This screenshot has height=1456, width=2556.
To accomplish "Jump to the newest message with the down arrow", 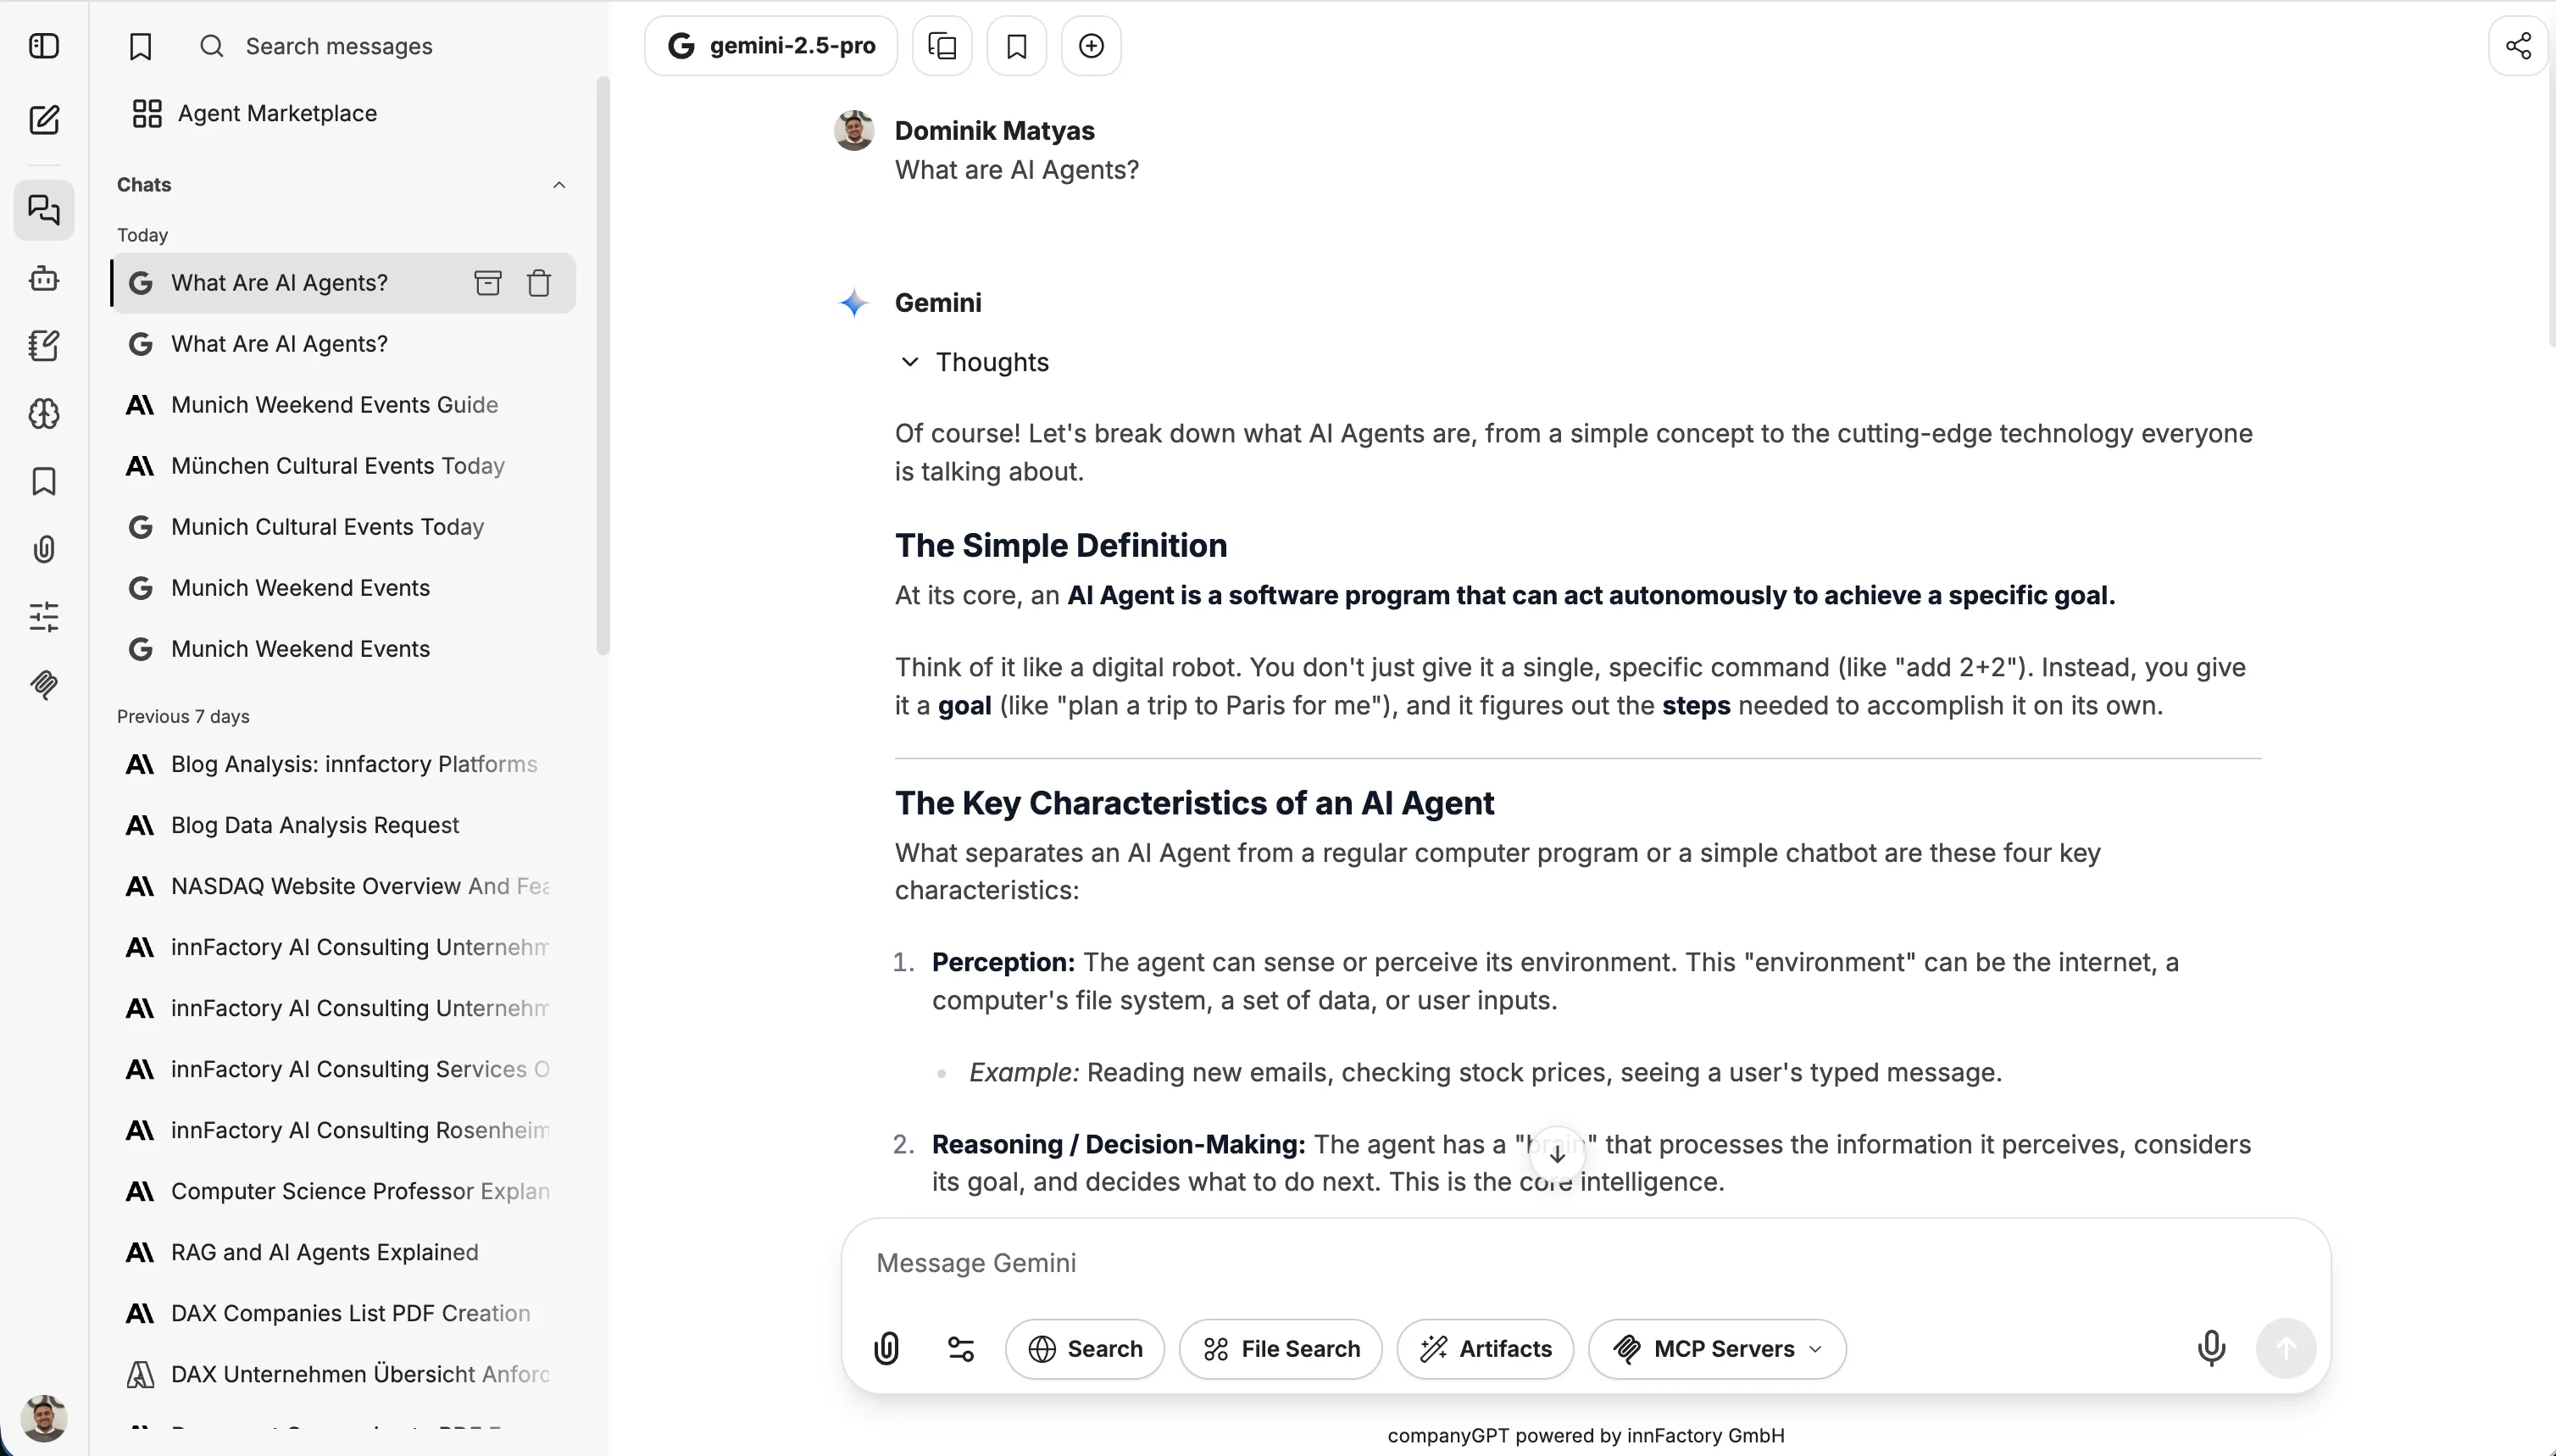I will point(1556,1154).
